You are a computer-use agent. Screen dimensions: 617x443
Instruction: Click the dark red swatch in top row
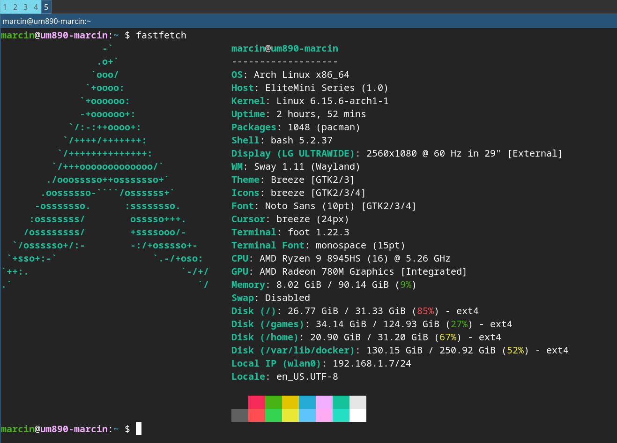[256, 402]
